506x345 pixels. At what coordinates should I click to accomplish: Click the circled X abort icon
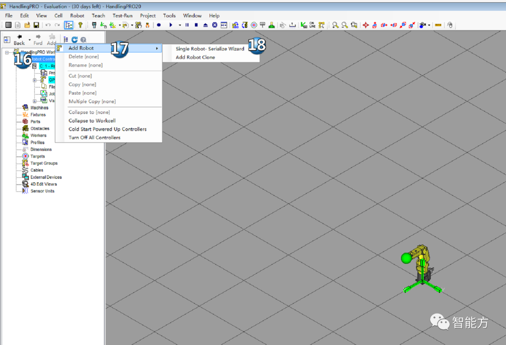[x=215, y=25]
